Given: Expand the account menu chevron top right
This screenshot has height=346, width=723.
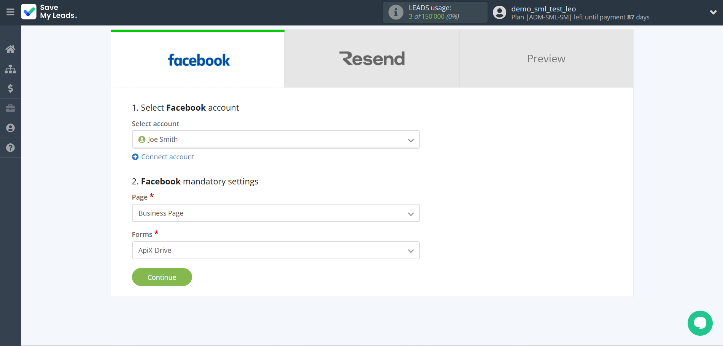Looking at the screenshot, I should [x=713, y=12].
